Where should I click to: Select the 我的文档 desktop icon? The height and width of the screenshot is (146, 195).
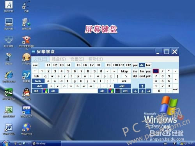(9, 7)
